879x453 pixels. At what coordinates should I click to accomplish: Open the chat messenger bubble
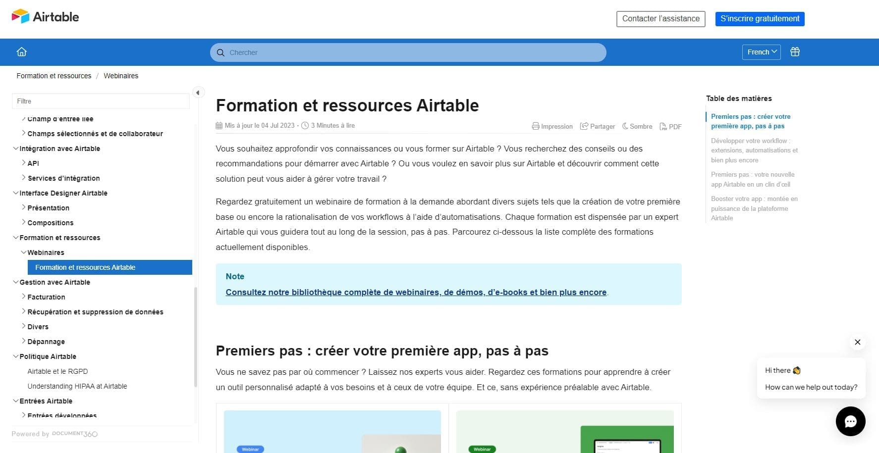point(850,421)
